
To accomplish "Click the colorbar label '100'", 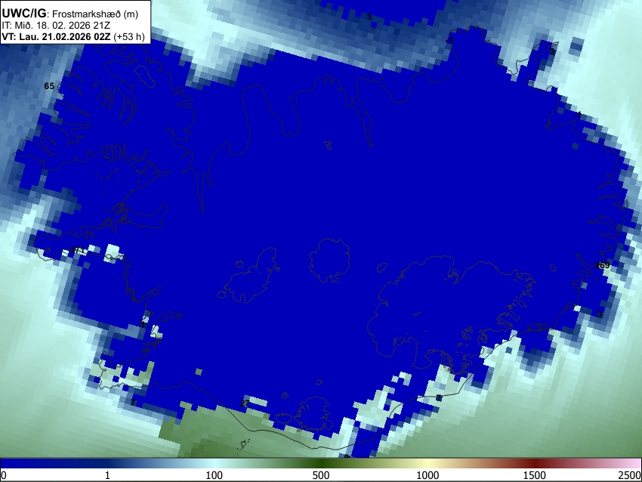I will click(214, 475).
